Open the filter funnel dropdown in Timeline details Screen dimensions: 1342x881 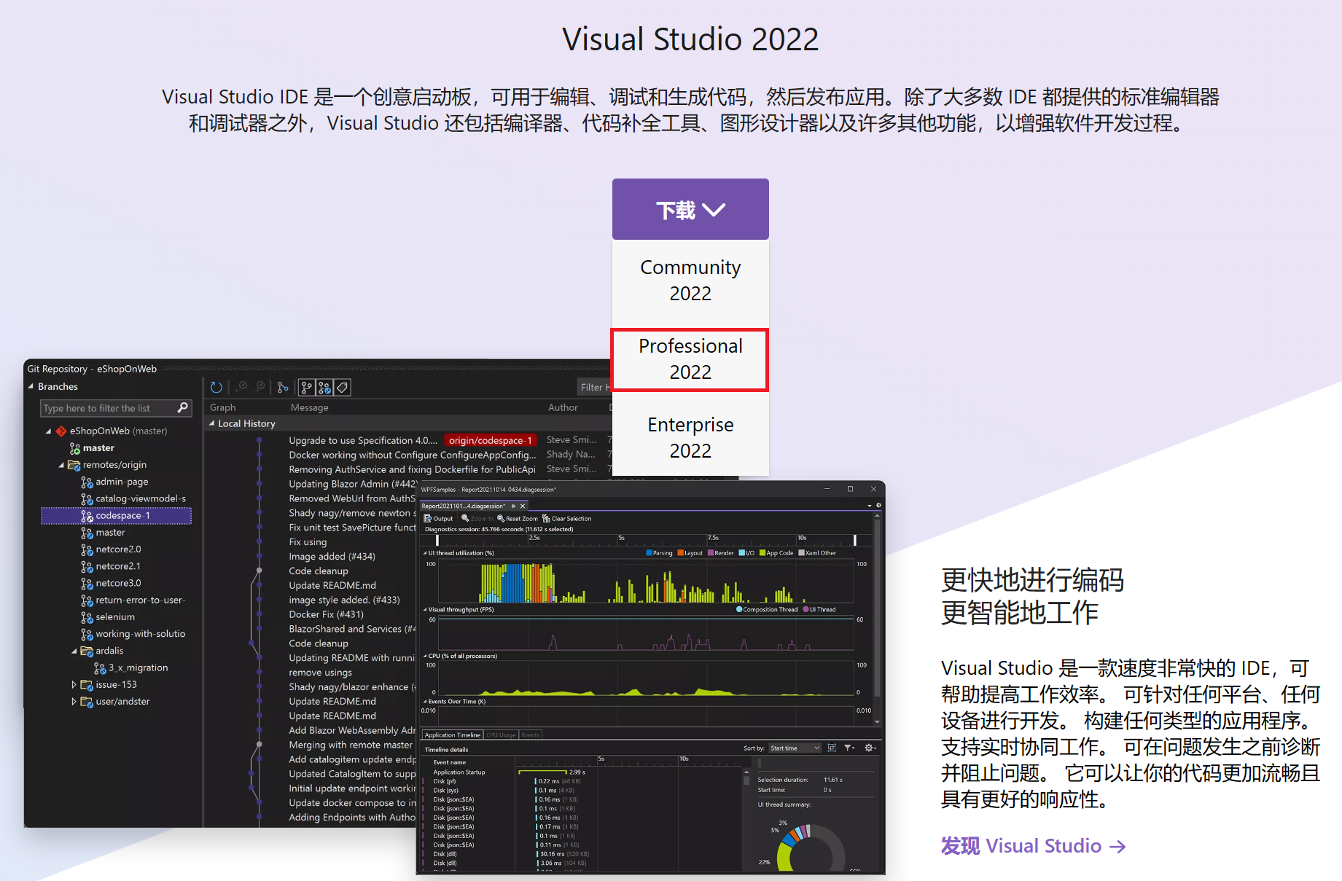pos(849,748)
